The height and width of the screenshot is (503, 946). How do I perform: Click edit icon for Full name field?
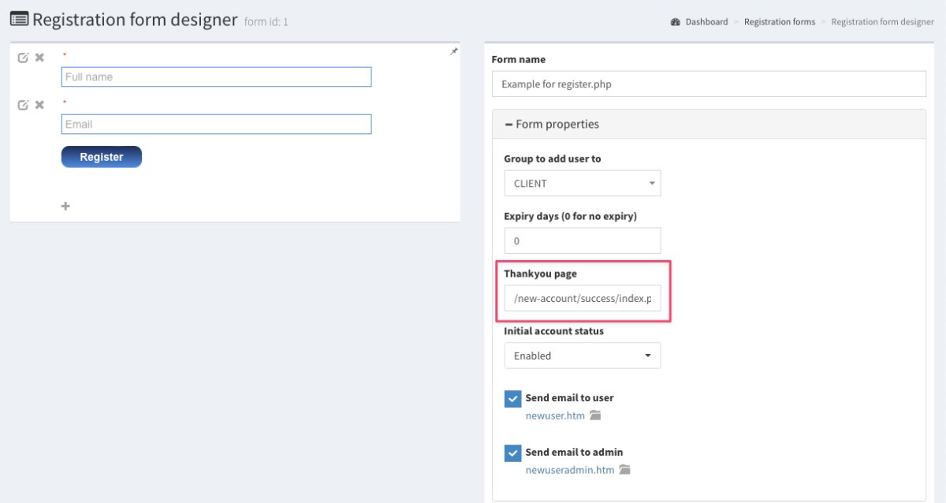(x=23, y=58)
